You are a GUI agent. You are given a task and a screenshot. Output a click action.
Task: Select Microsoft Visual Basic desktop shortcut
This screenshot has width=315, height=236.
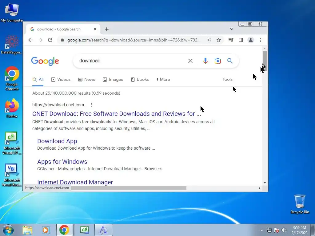click(12, 175)
